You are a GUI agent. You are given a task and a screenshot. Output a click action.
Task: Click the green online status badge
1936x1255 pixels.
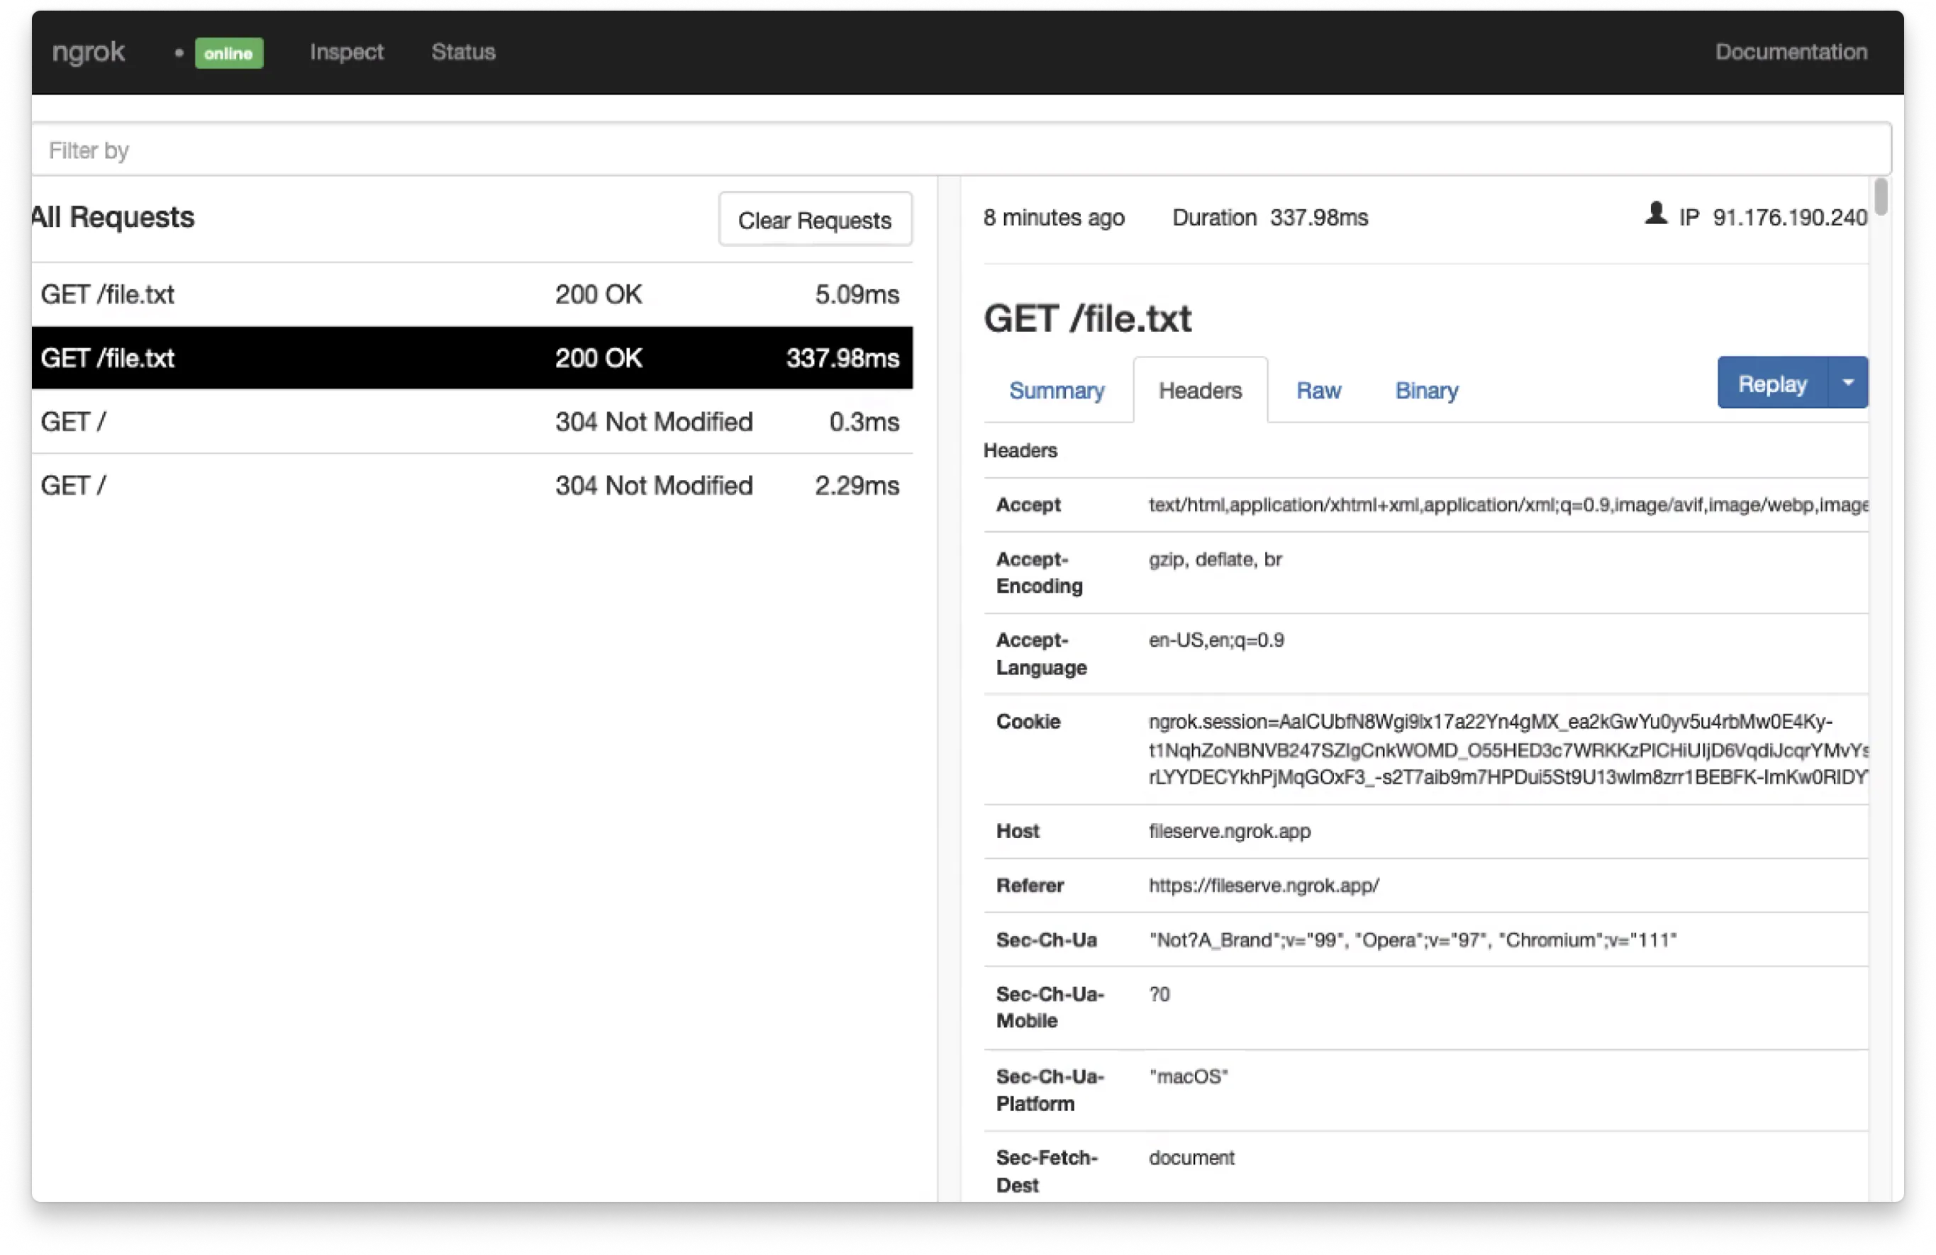pyautogui.click(x=228, y=53)
